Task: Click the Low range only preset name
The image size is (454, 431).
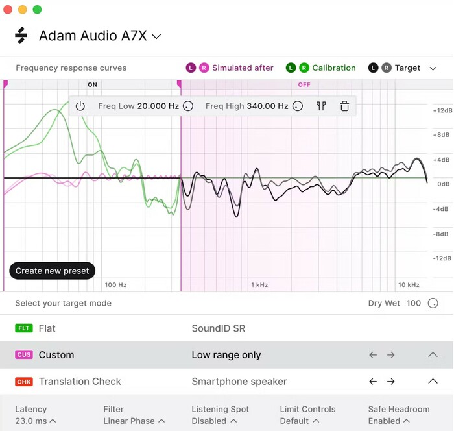Action: [226, 355]
